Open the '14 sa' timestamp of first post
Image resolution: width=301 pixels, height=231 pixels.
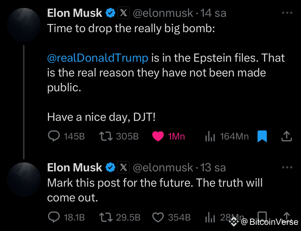tap(213, 13)
